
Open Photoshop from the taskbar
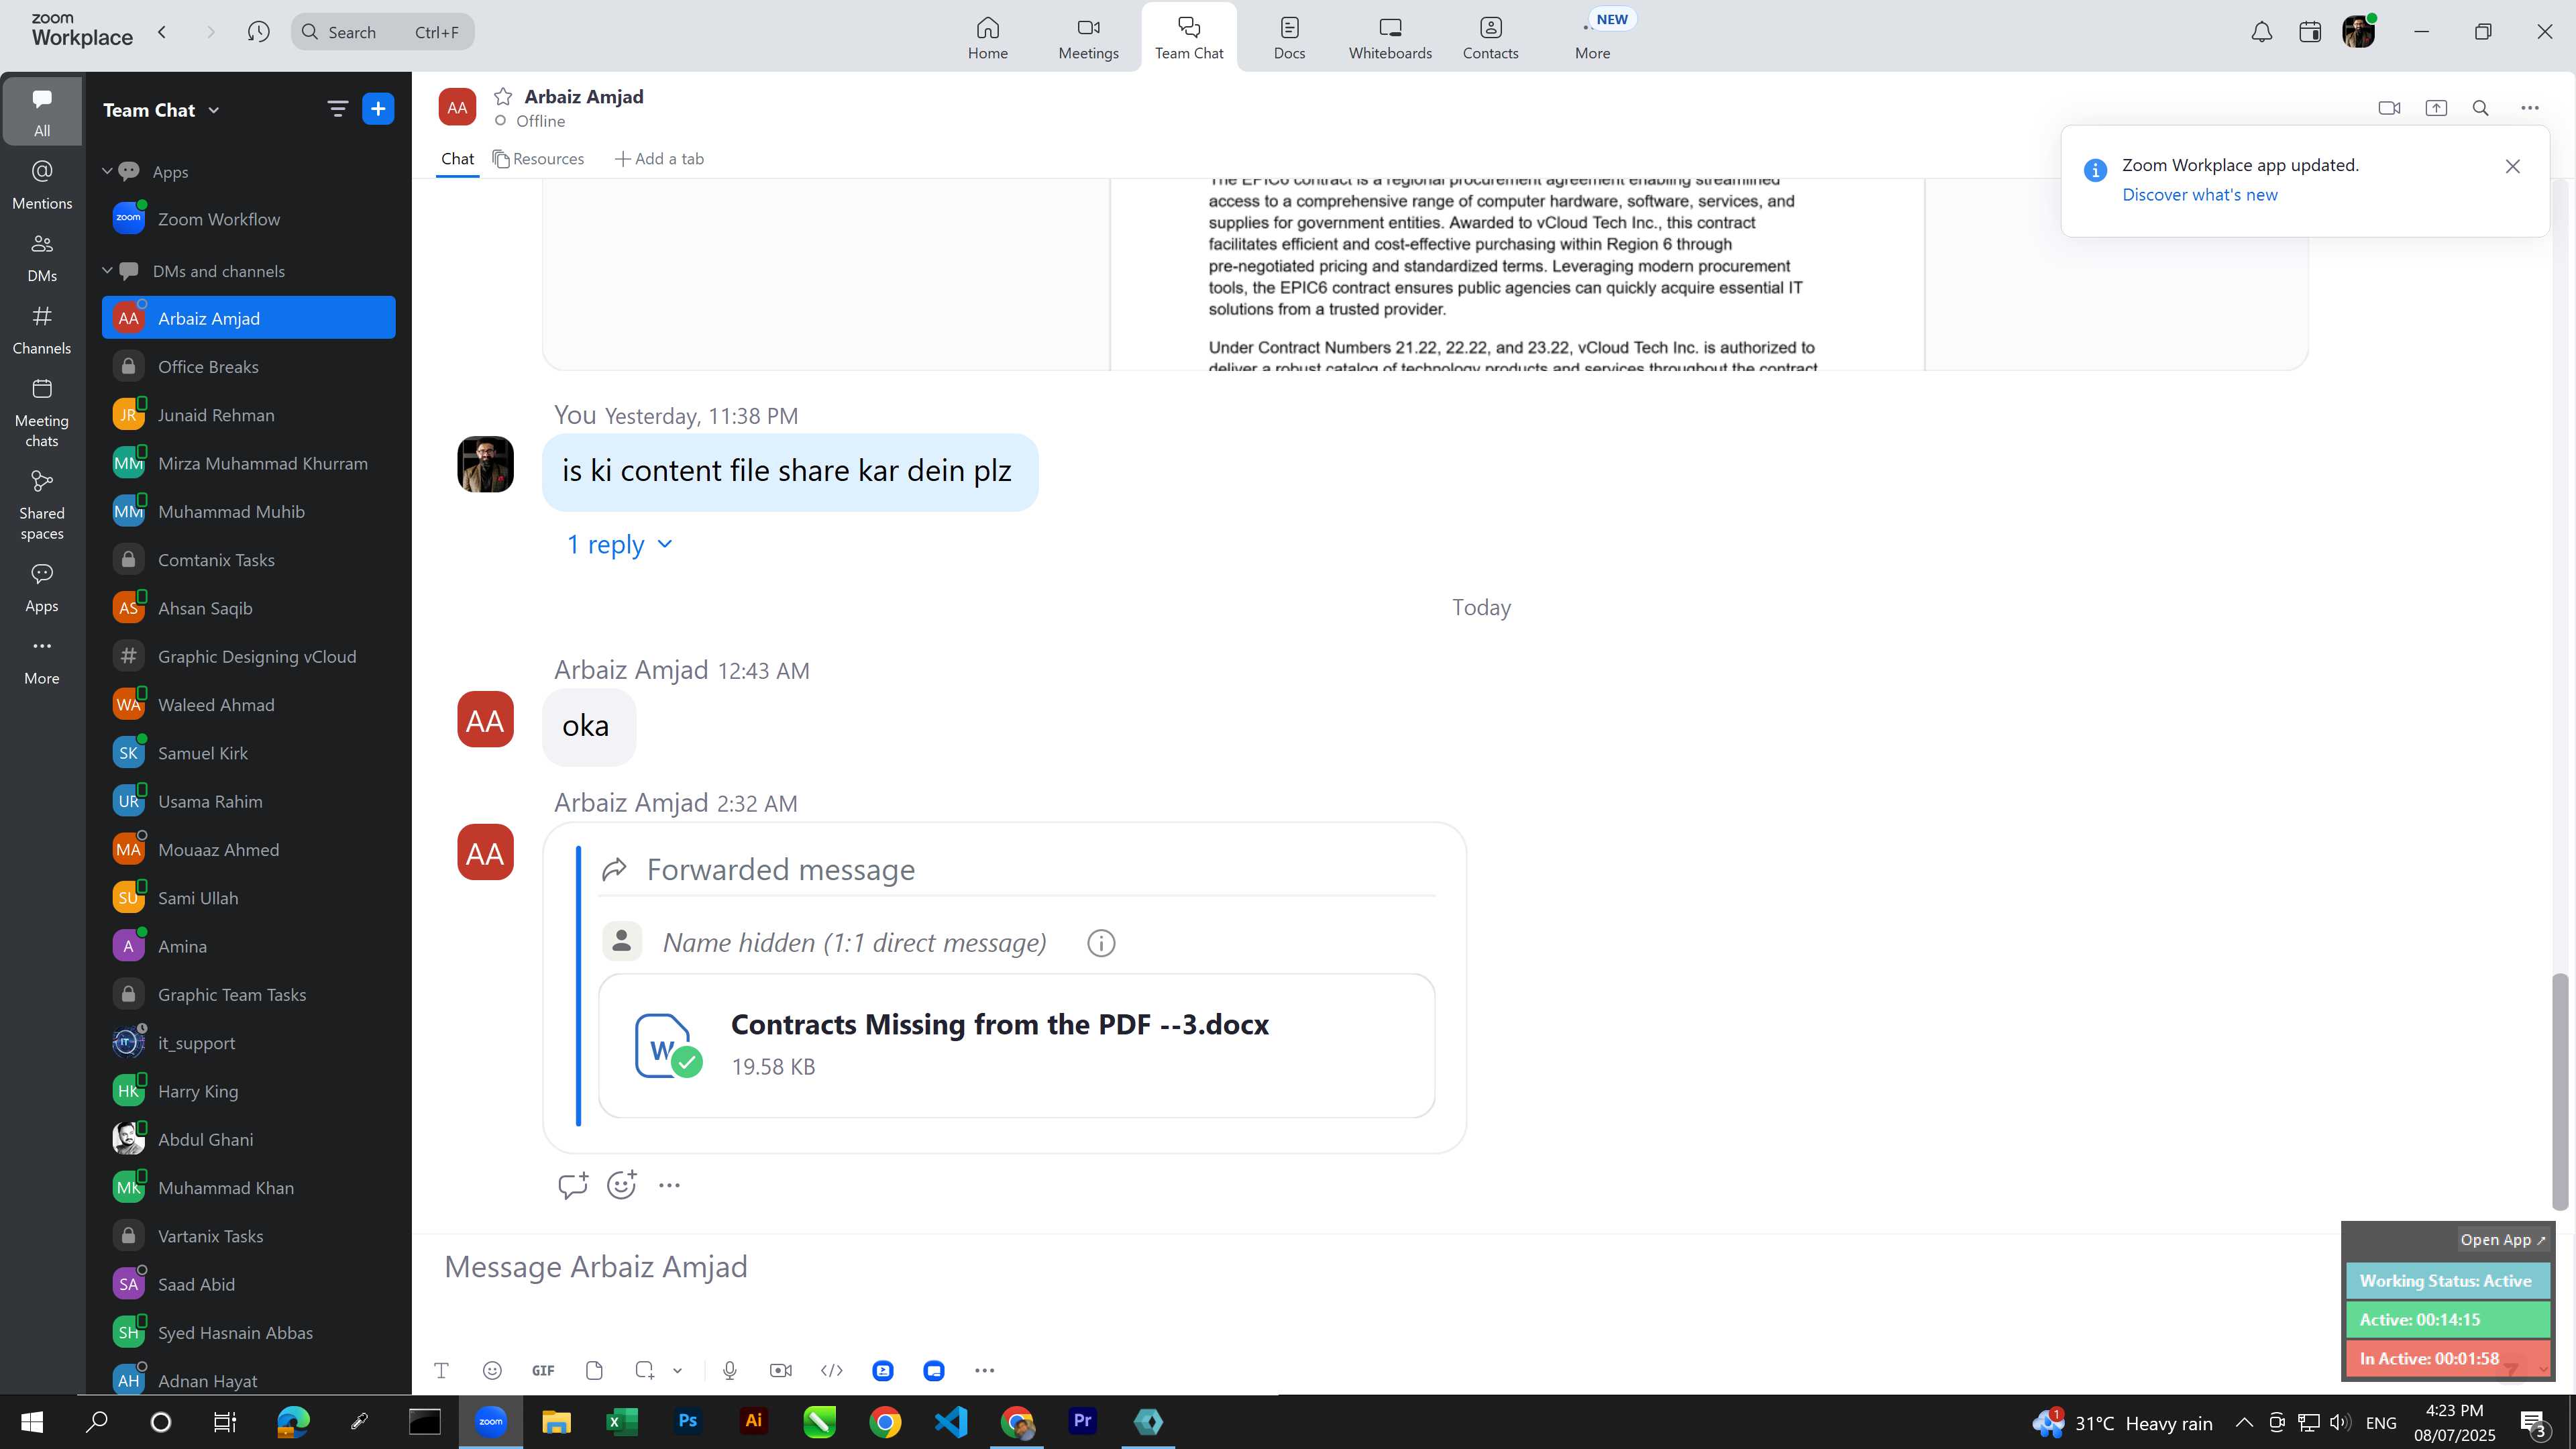pos(687,1422)
